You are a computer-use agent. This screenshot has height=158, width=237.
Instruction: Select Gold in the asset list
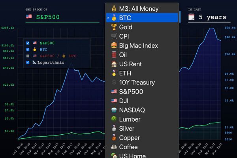pos(142,27)
